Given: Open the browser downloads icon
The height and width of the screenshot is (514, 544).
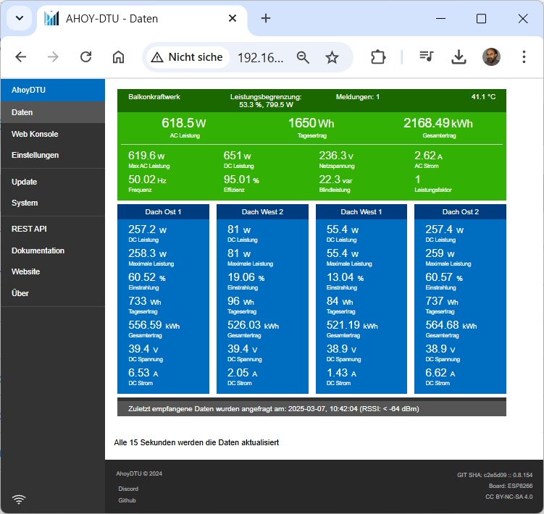Looking at the screenshot, I should point(459,57).
